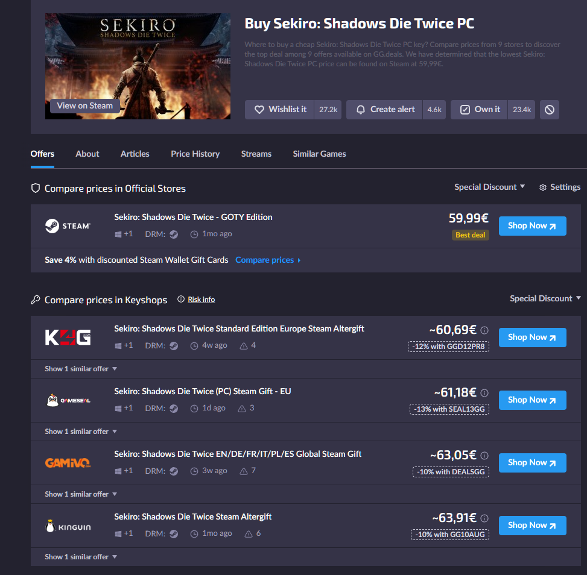Open Standard Edition Europe Steam Altergift title
The width and height of the screenshot is (587, 575).
click(240, 328)
